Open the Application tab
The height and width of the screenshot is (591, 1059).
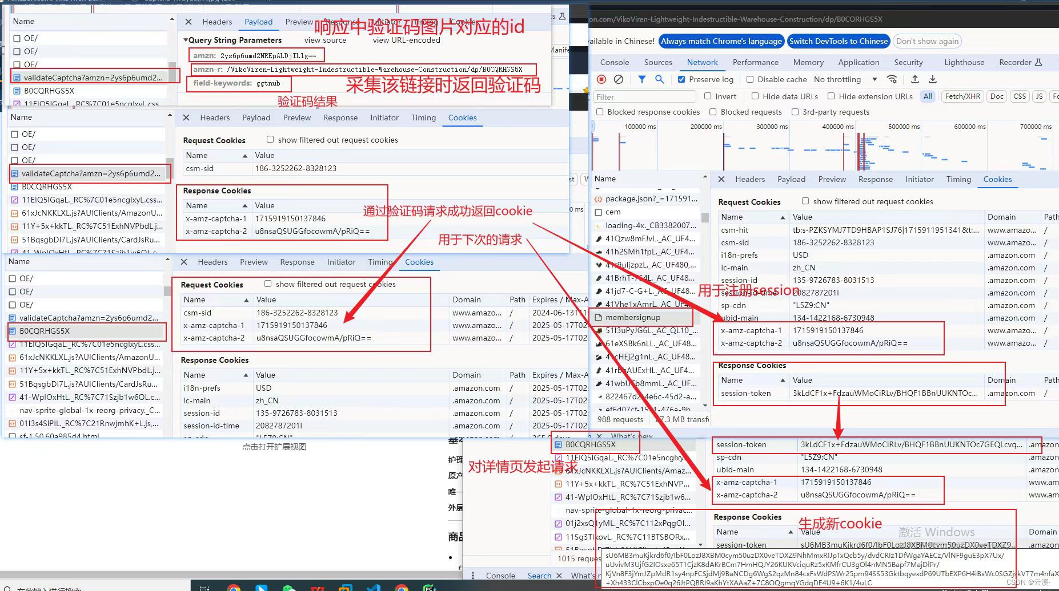(x=859, y=62)
